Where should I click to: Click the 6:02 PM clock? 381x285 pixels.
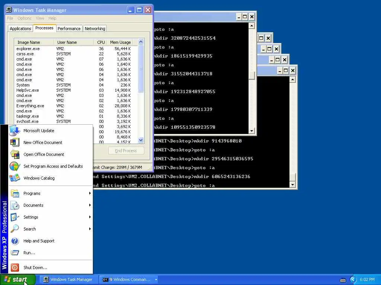coord(367,280)
